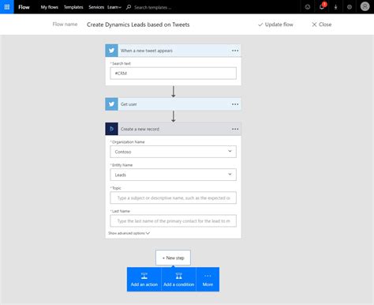Expand the Learn dropdown menu

tap(114, 7)
